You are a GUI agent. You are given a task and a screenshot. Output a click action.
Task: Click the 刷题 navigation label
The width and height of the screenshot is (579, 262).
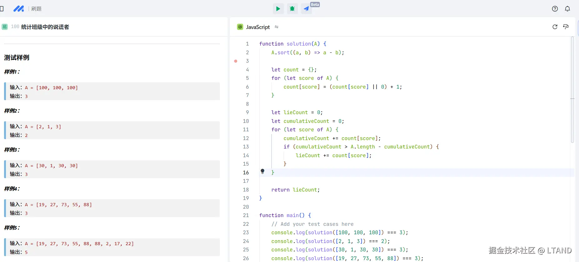point(36,9)
